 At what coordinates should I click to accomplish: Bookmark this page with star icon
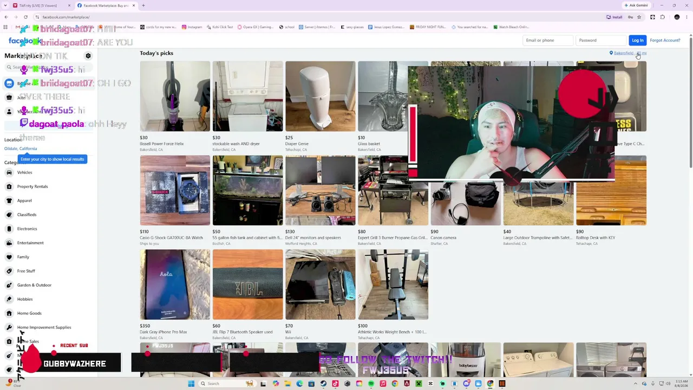639,17
